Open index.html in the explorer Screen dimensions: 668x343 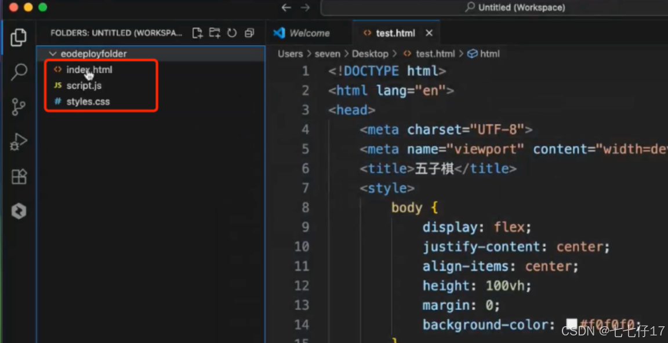pyautogui.click(x=89, y=70)
